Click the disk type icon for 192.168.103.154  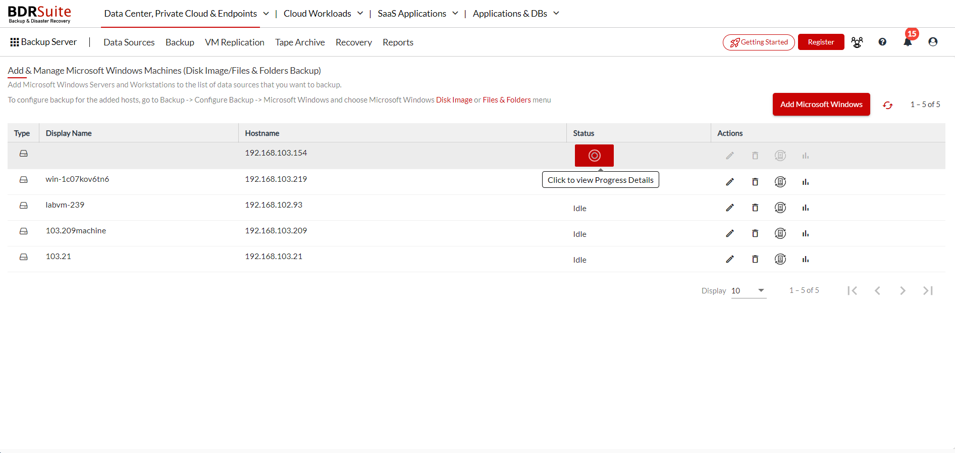coord(24,153)
